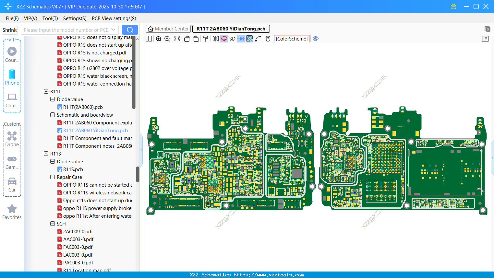This screenshot has height=278, width=494.
Task: Select the Zoom In tool
Action: (159, 39)
